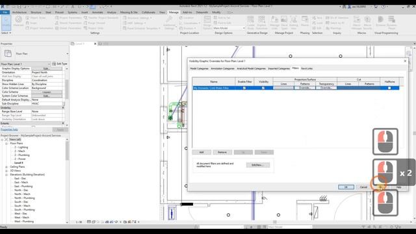Viewport: 416px width, 234px height.
Task: Click the Modify tool in the ribbon
Action: click(6, 22)
